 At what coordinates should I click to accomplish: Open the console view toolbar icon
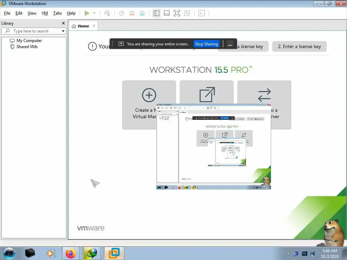(x=201, y=13)
